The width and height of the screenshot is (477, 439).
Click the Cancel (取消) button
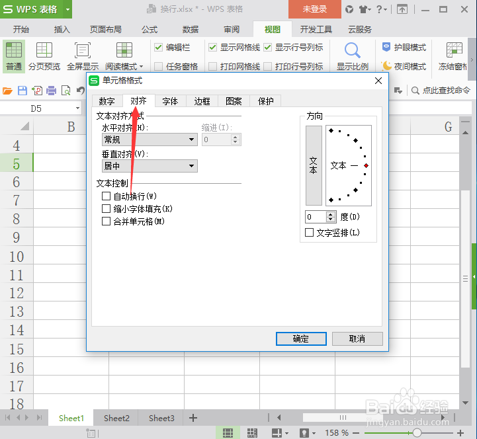click(357, 339)
